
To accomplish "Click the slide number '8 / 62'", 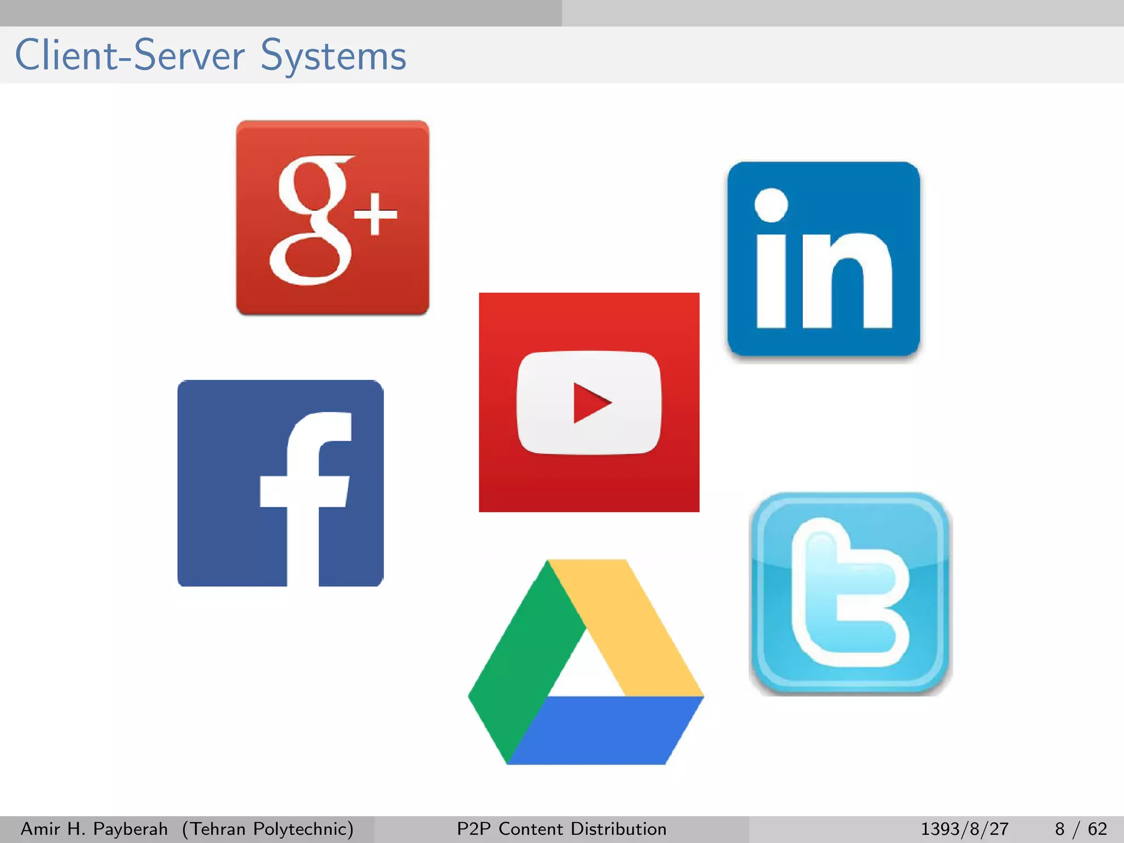I will click(1081, 829).
